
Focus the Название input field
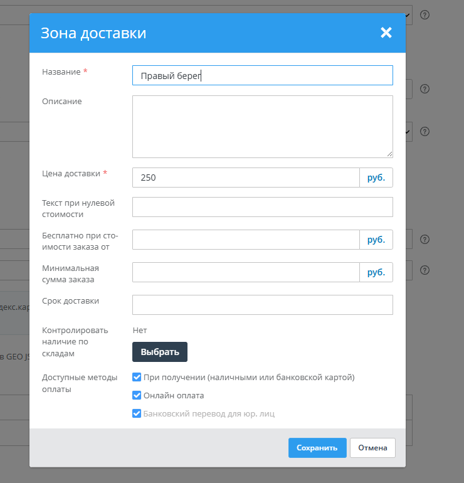(262, 75)
